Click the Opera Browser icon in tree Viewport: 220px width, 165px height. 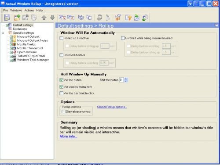pyautogui.click(x=15, y=52)
